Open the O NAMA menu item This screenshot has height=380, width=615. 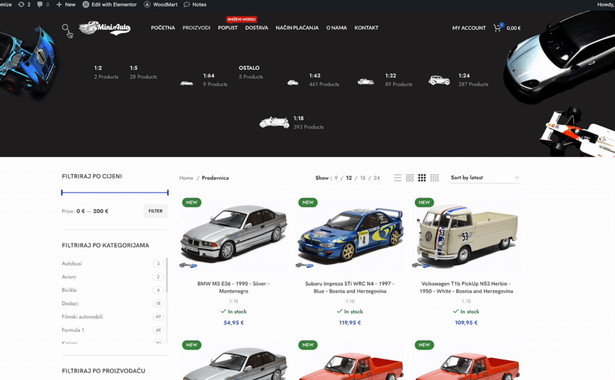click(x=336, y=28)
